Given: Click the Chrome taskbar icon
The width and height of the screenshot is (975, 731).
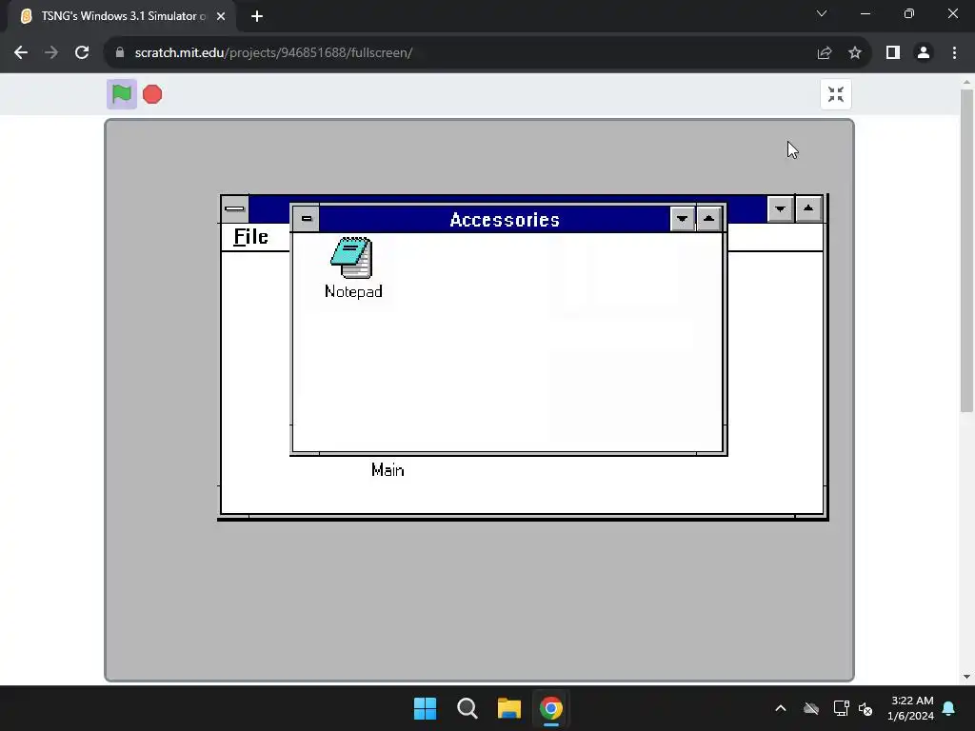Looking at the screenshot, I should coord(551,708).
